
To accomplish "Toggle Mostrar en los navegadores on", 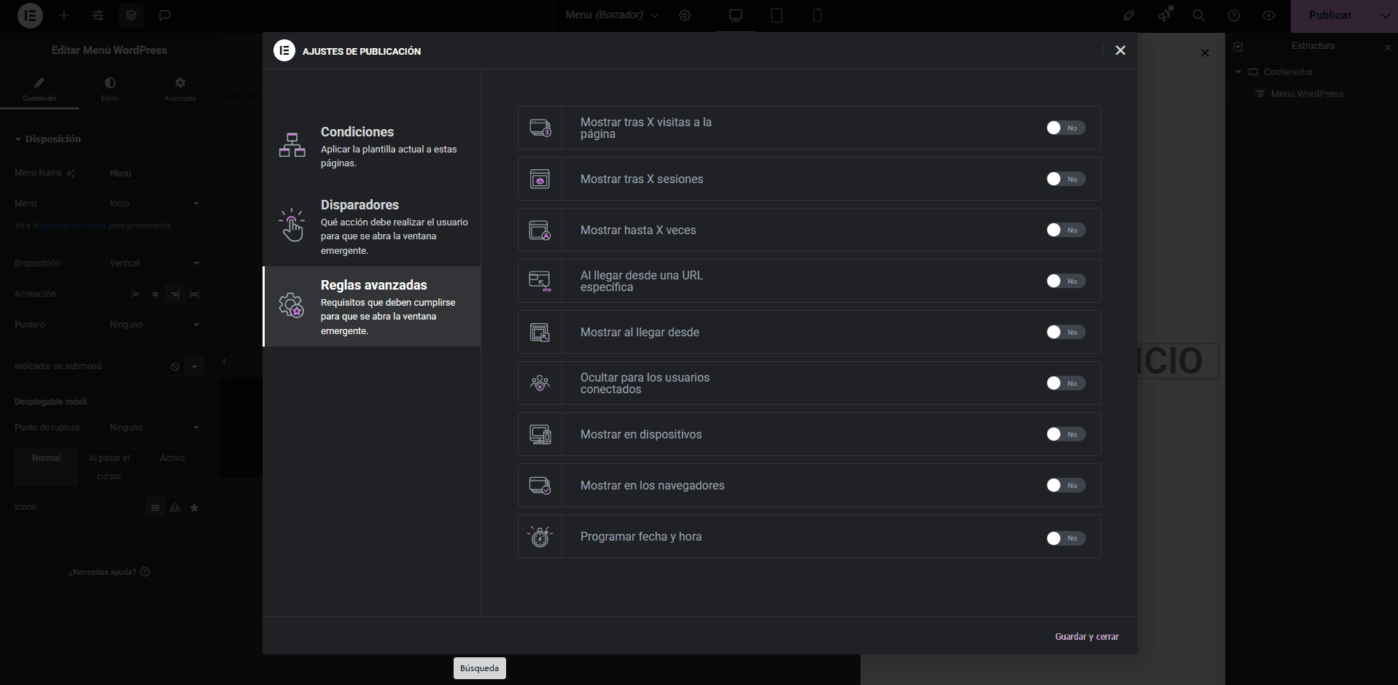I will click(x=1066, y=485).
